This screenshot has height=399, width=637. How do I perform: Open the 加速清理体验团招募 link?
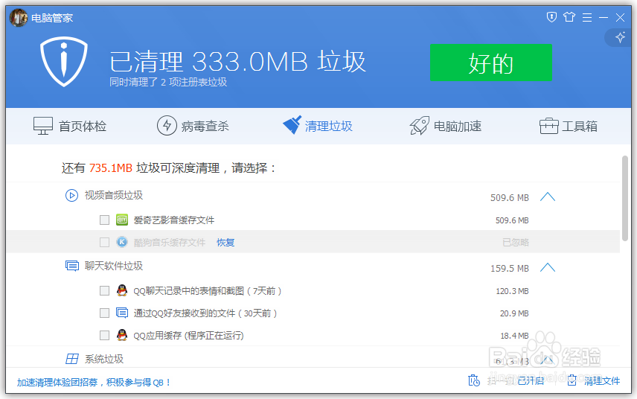(94, 383)
